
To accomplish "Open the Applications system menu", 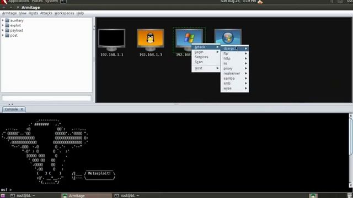I will click(19, 1).
